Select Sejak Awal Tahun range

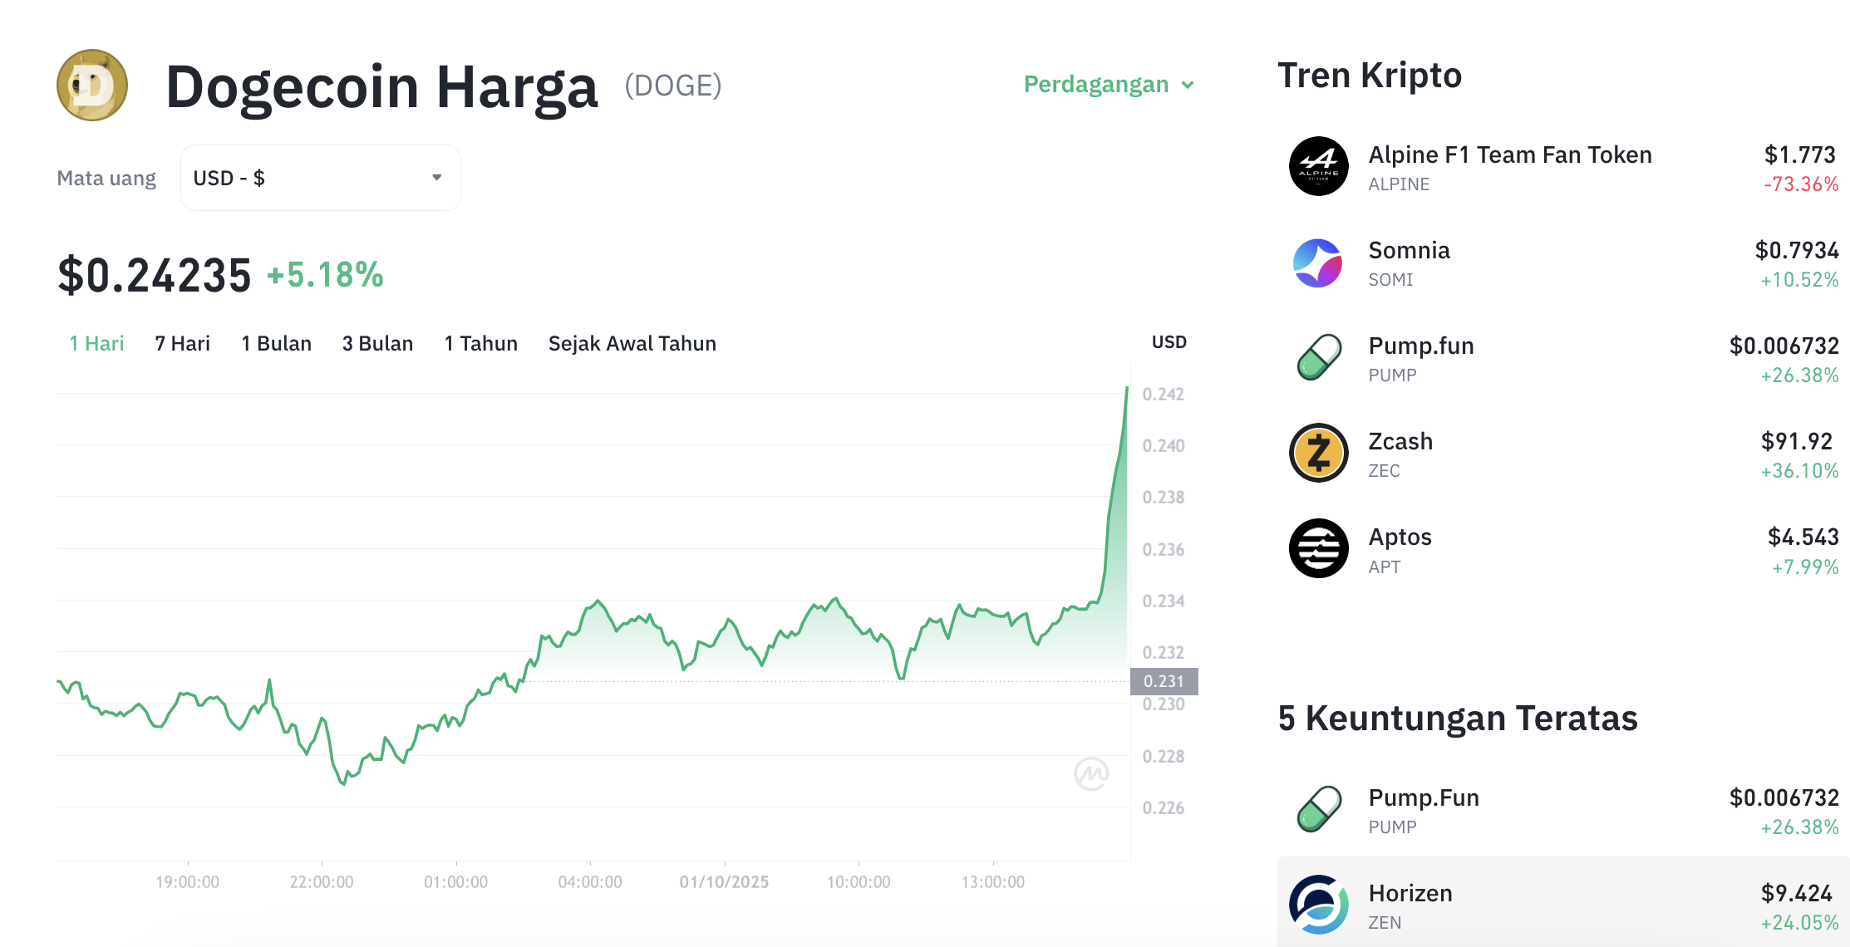click(x=632, y=344)
